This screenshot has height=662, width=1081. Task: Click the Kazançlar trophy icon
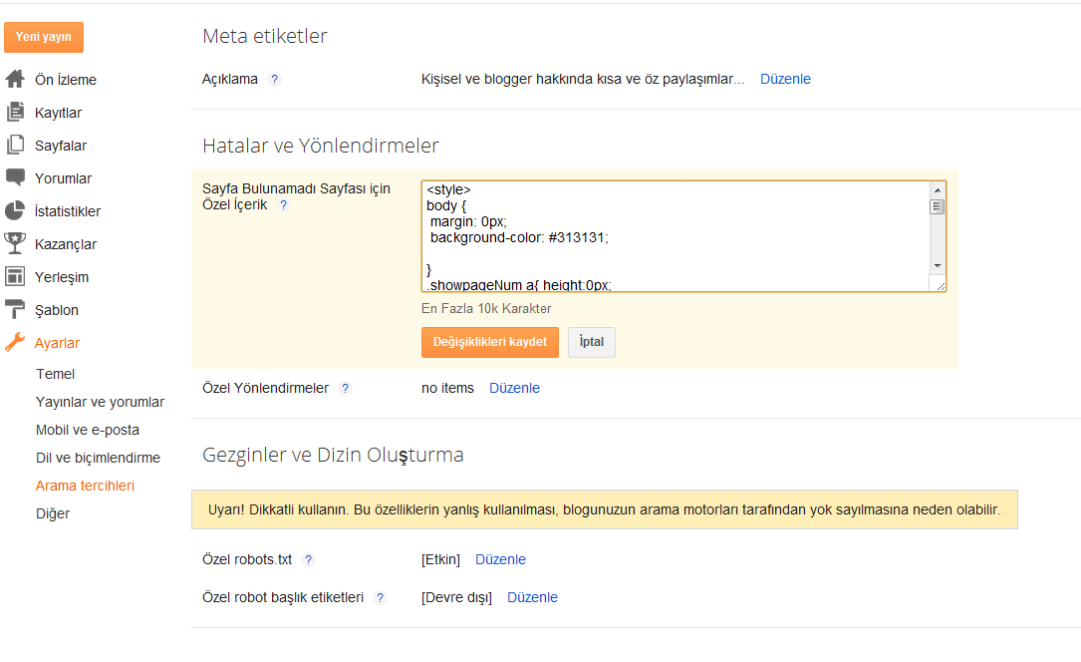pos(15,243)
